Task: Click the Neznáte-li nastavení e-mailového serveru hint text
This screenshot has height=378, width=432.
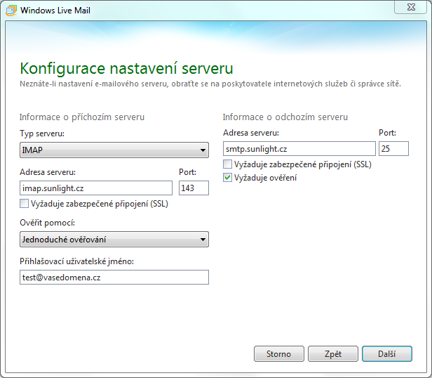Action: (x=210, y=84)
